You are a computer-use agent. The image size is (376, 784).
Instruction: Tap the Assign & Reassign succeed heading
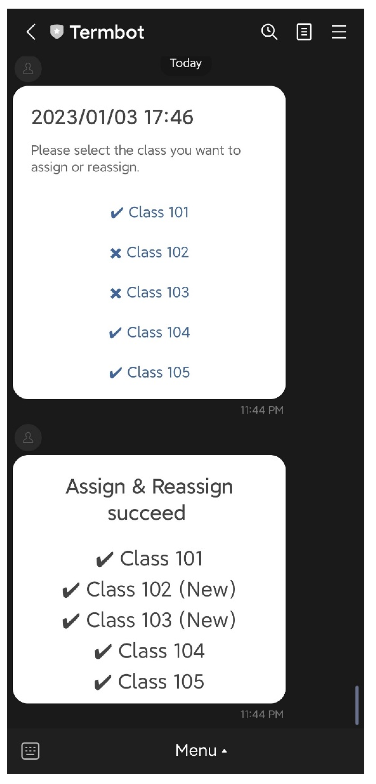pyautogui.click(x=149, y=499)
